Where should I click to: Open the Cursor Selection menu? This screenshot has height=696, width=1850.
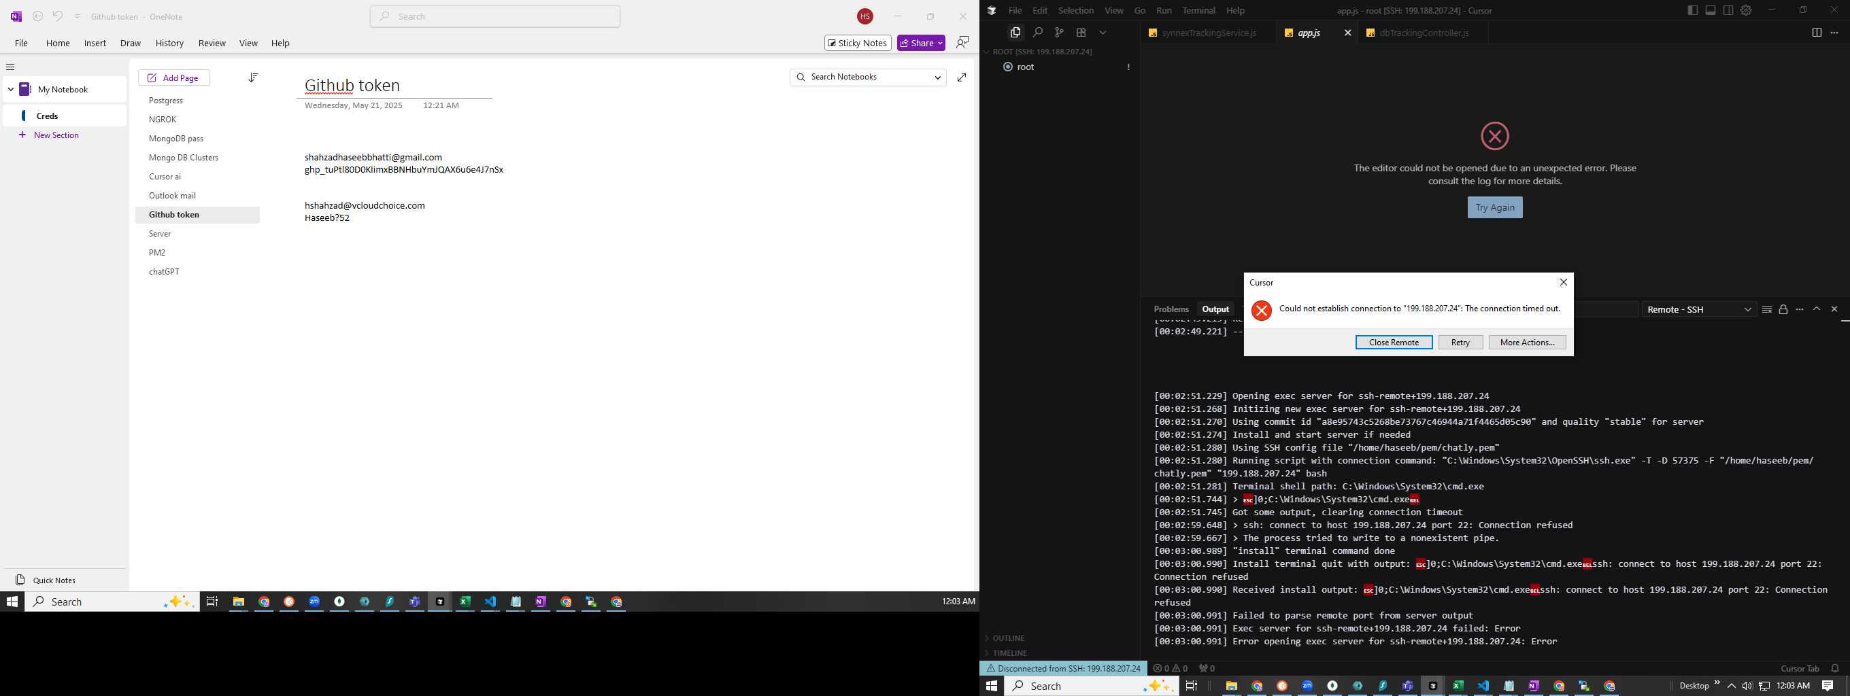1075,11
